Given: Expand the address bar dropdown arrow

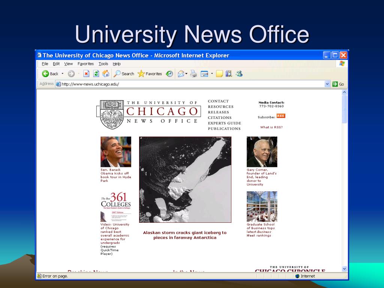Looking at the screenshot, I should coord(327,84).
